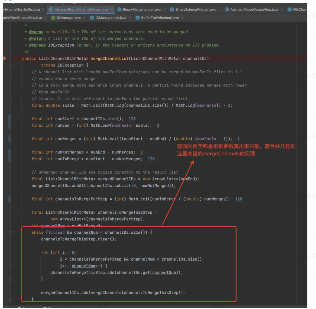Close the IOManagerImpl.java tab
316x309 pixels.
130,18
